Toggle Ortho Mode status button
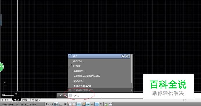The image size is (201, 106). [60, 104]
